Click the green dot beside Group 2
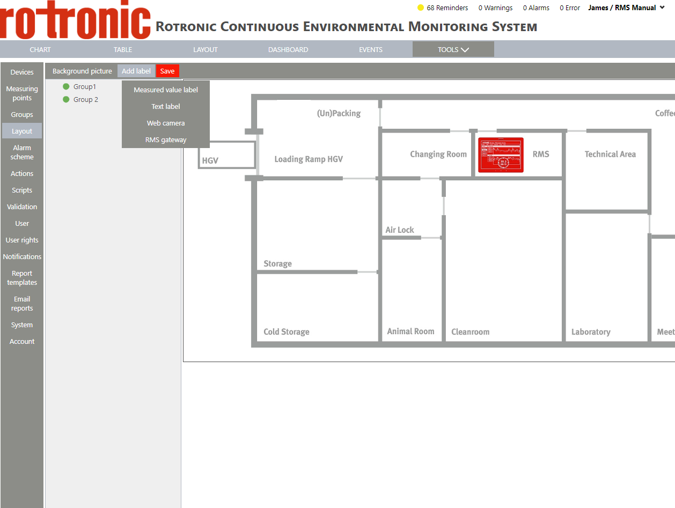675x508 pixels. pyautogui.click(x=67, y=99)
